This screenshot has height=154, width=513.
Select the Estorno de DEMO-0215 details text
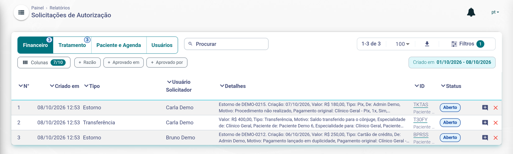(x=310, y=108)
